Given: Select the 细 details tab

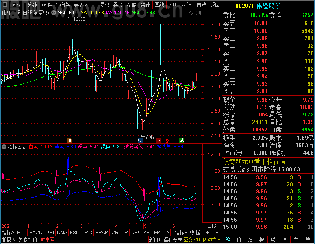Looking at the screenshot, I should click(250, 240).
